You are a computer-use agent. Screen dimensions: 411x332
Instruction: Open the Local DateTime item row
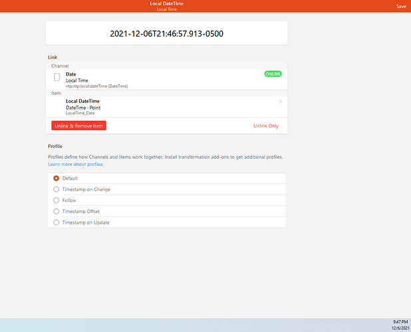click(166, 107)
